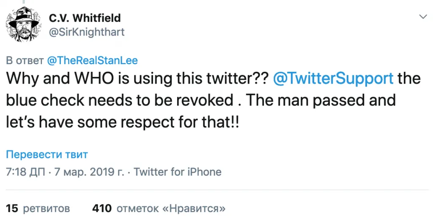Image resolution: width=433 pixels, height=223 pixels.
Task: Click the @SirKnighthart handle
Action: pyautogui.click(x=87, y=32)
